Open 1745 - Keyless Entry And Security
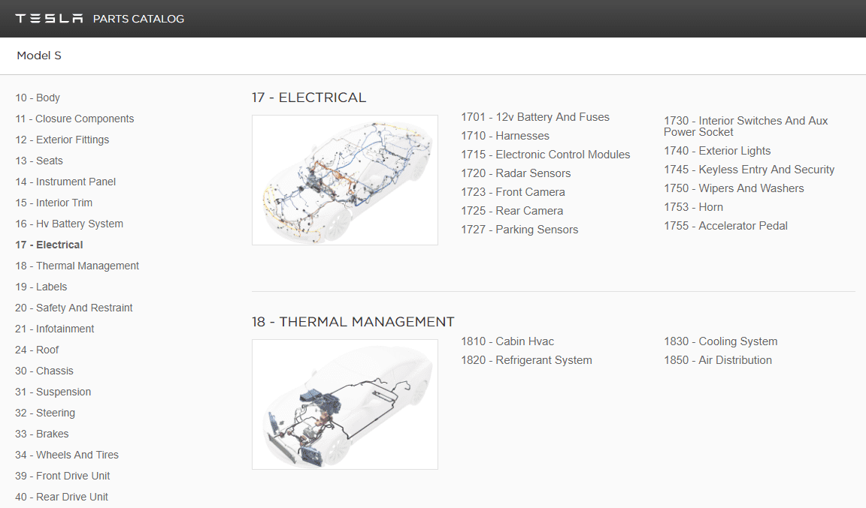Image resolution: width=866 pixels, height=508 pixels. 749,170
